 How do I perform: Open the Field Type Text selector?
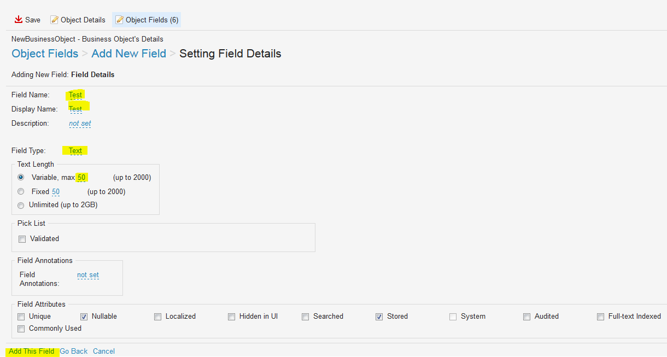[x=75, y=151]
